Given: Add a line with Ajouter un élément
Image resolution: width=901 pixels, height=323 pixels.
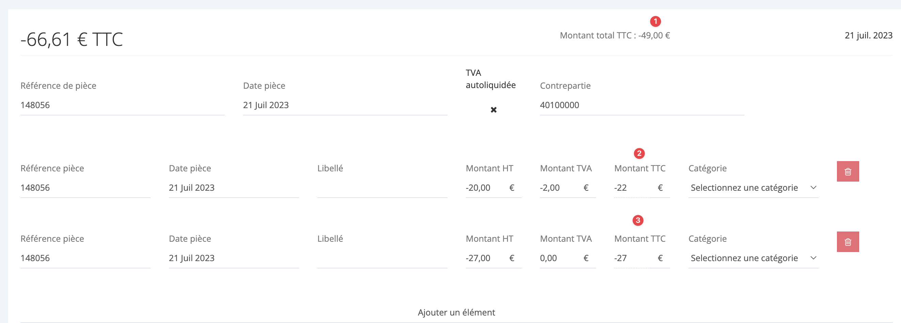Looking at the screenshot, I should tap(456, 312).
